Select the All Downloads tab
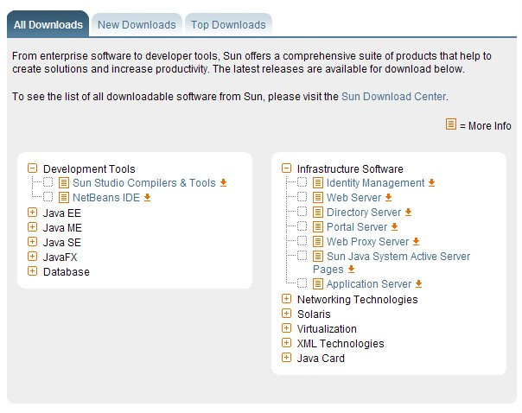 click(48, 24)
